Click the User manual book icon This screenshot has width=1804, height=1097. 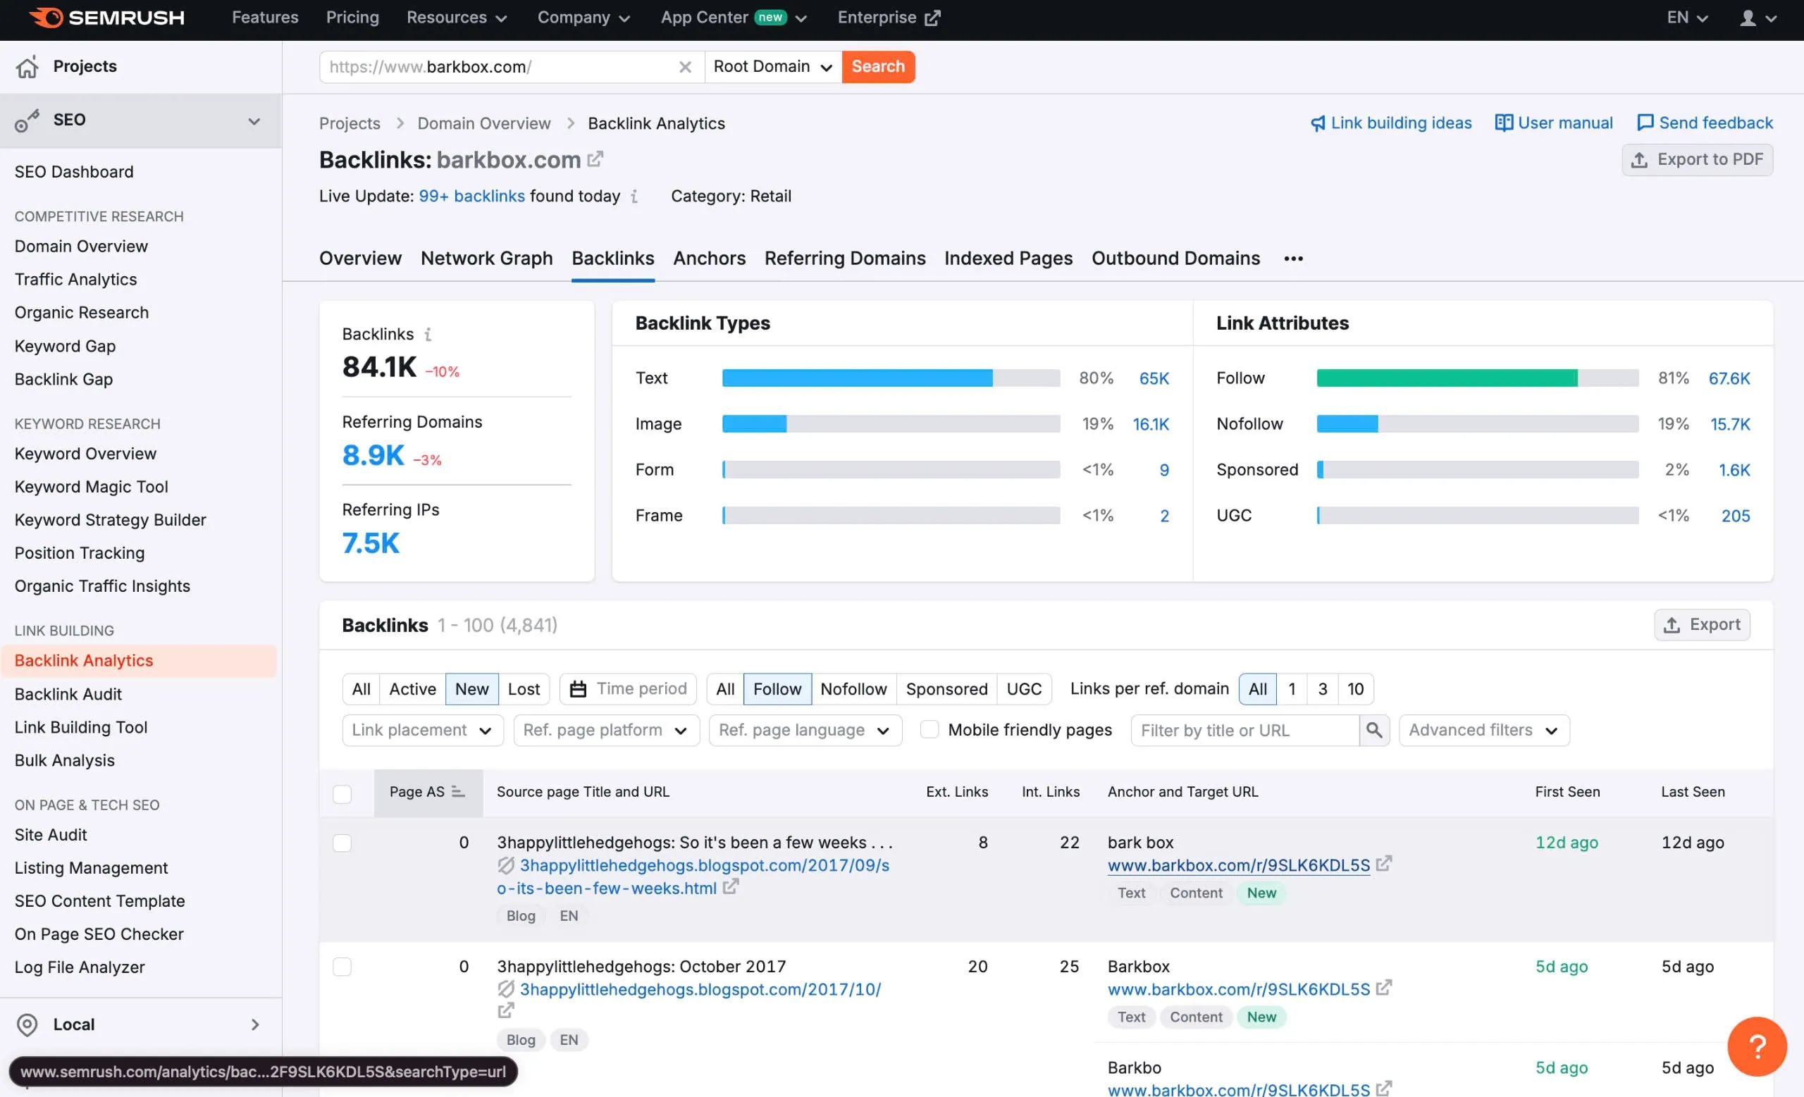coord(1503,123)
